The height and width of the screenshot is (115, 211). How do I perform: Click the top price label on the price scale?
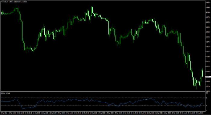[x=208, y=2]
